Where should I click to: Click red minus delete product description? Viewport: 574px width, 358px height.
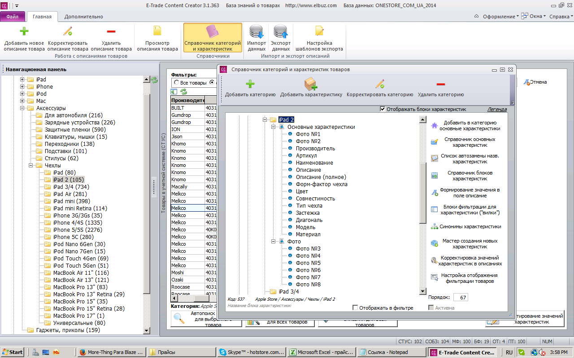coord(111,31)
